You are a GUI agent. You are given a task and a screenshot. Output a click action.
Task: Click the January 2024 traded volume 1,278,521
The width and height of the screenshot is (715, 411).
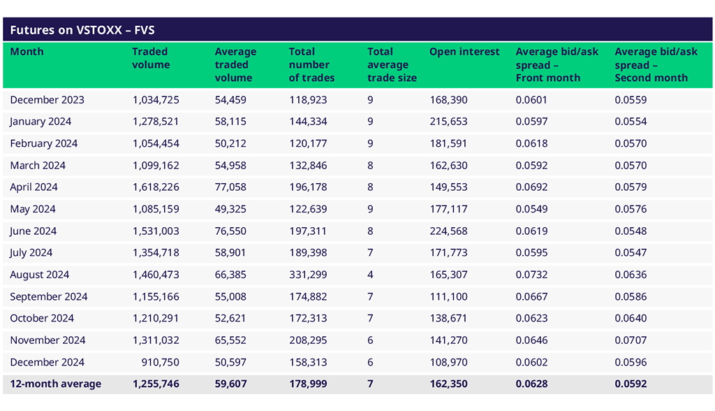[x=156, y=122]
